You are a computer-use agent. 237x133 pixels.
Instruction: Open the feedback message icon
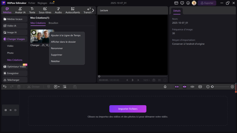click(182, 3)
